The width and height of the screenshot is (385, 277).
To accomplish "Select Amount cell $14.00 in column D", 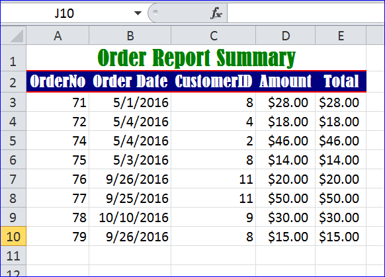I will coord(286,160).
